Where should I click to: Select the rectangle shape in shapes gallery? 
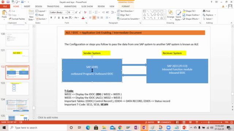pyautogui.click(x=155, y=11)
